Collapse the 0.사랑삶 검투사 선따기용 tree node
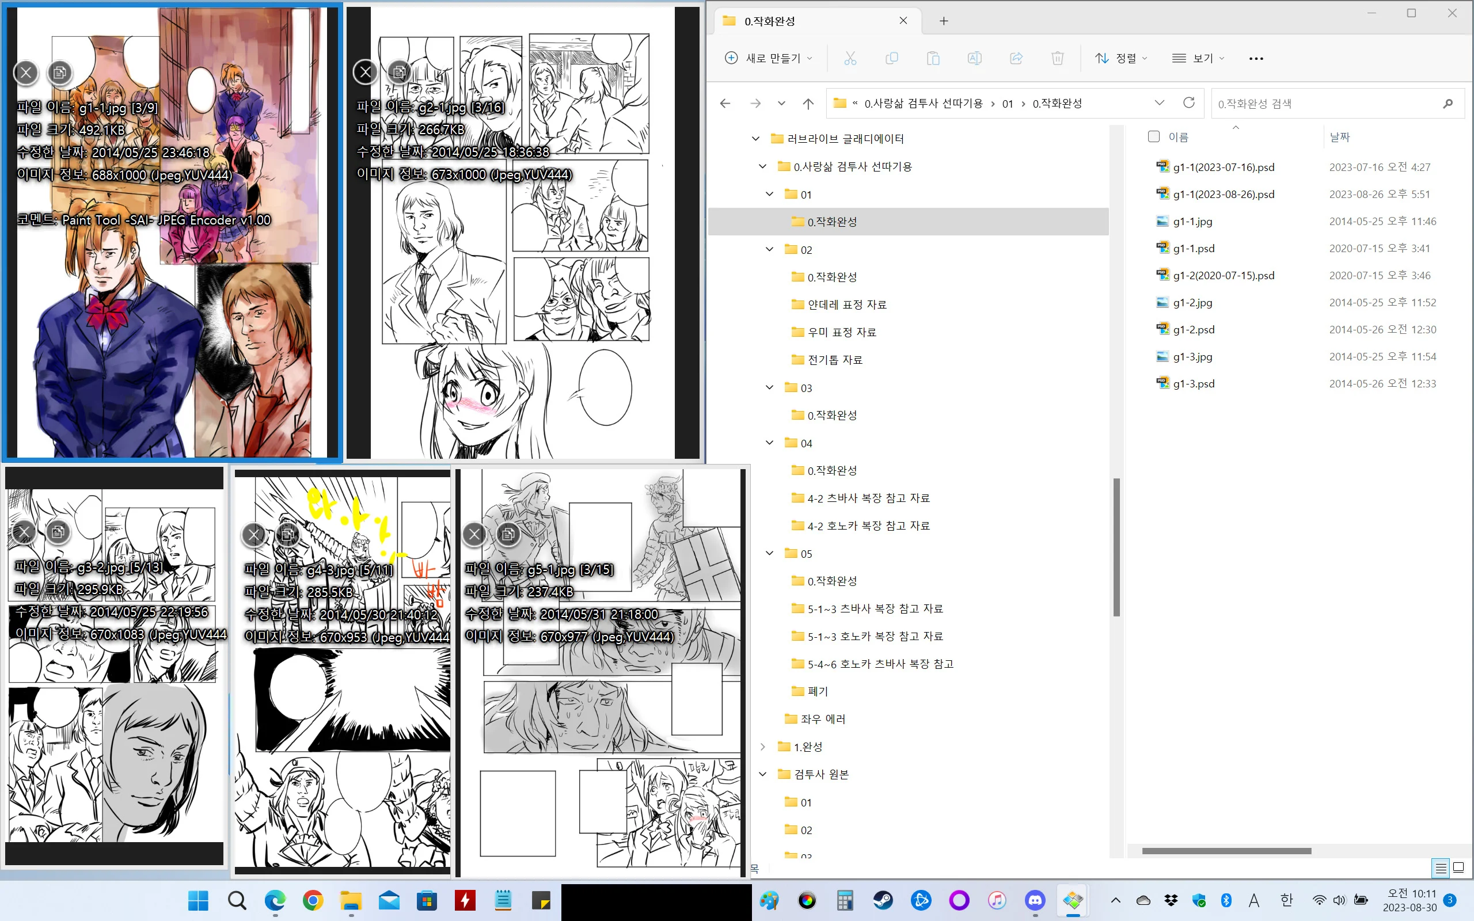This screenshot has width=1474, height=921. coord(762,166)
